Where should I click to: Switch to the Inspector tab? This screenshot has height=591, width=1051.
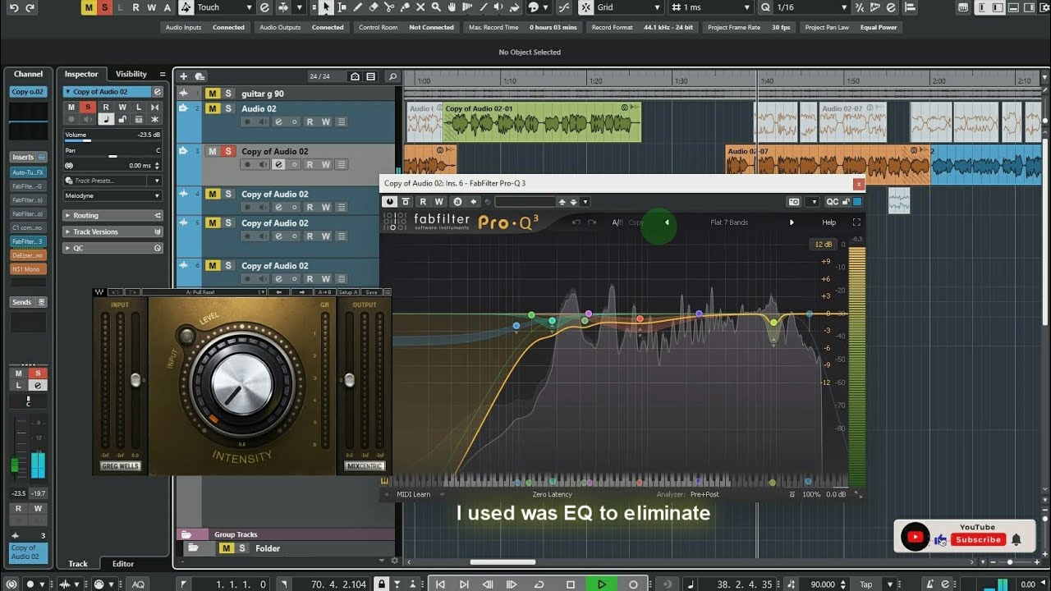[81, 74]
